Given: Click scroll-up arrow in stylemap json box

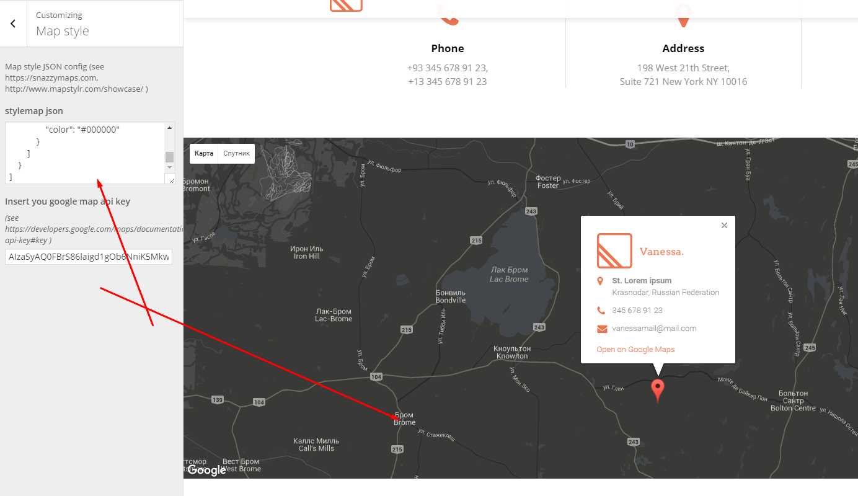Looking at the screenshot, I should (x=169, y=128).
